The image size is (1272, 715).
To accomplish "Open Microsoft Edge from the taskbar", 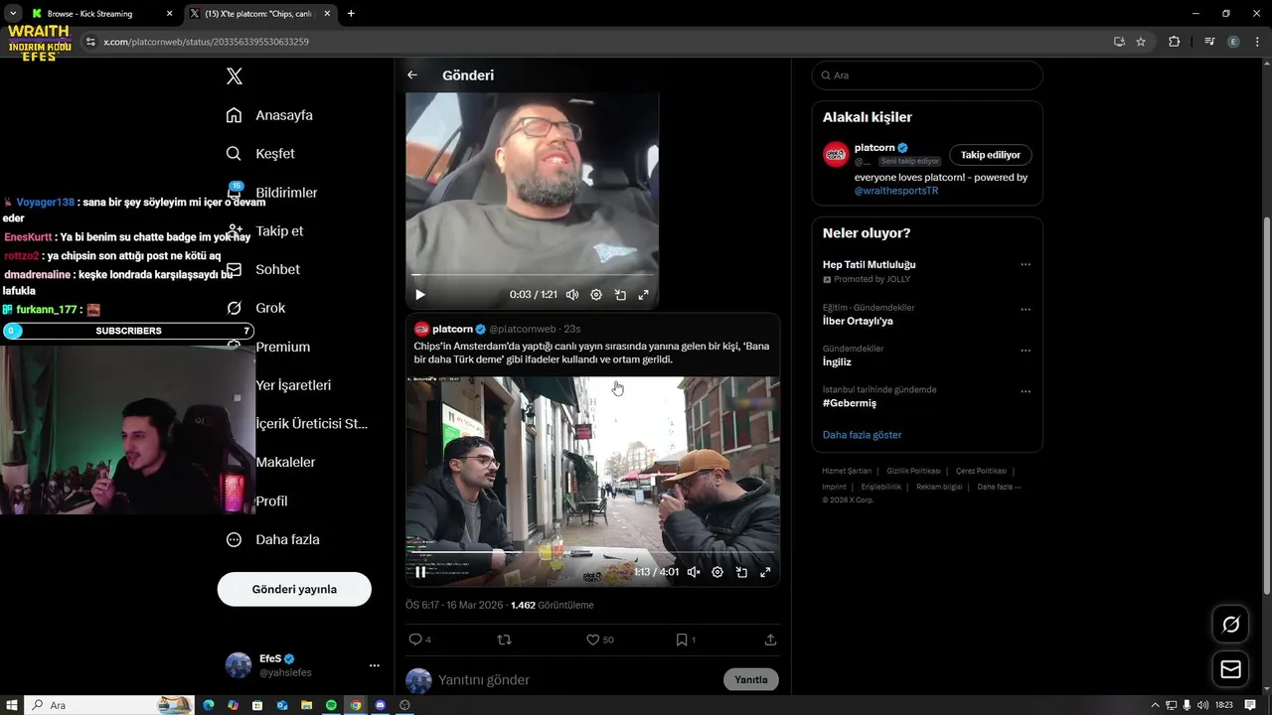I will 209,705.
